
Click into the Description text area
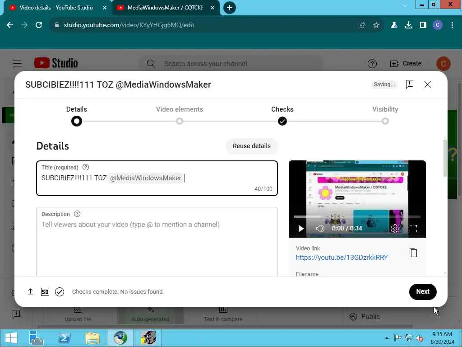tap(157, 242)
